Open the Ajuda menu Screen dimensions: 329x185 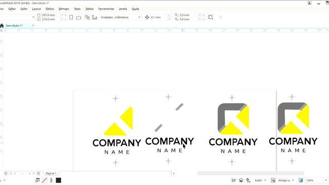point(135,9)
